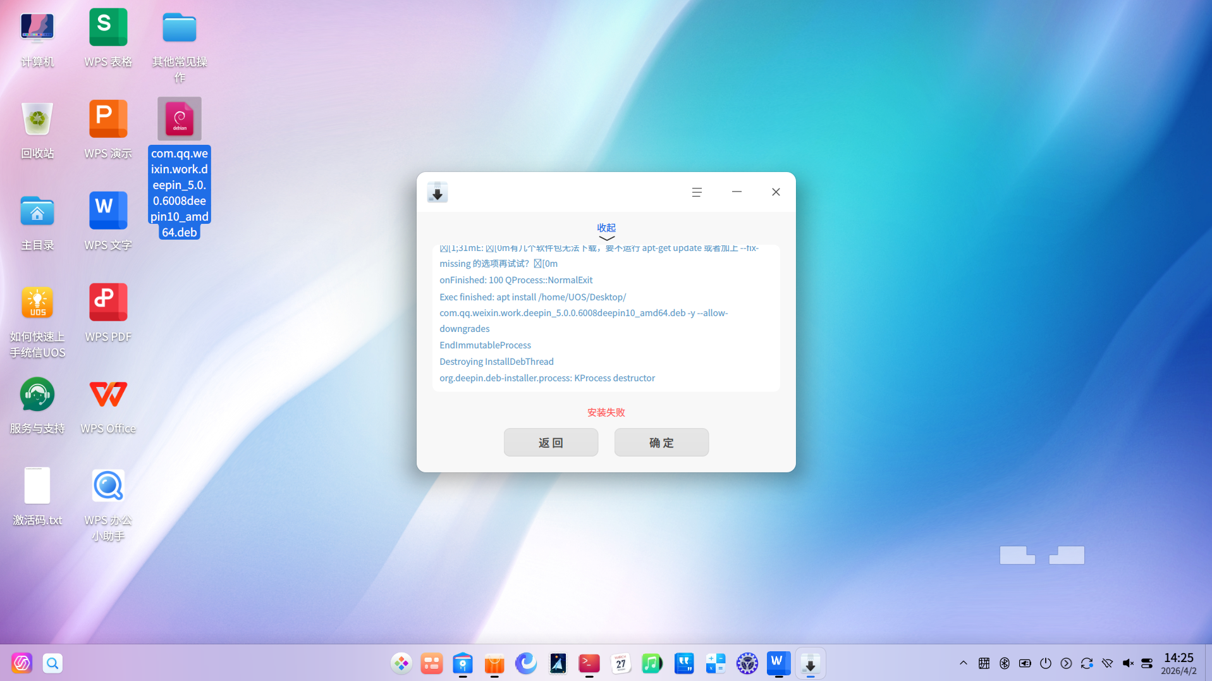This screenshot has height=681, width=1212.
Task: Open control center gear icon in dock
Action: point(747,663)
